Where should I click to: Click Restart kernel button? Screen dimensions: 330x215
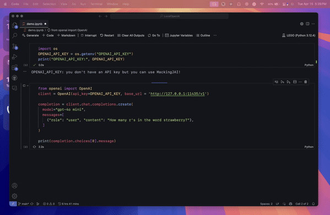[x=107, y=35]
